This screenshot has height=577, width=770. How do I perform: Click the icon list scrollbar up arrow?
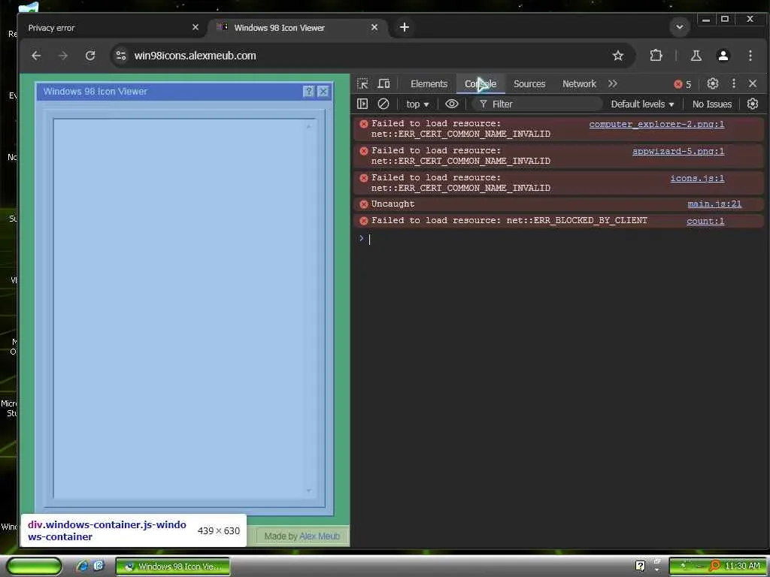[308, 126]
